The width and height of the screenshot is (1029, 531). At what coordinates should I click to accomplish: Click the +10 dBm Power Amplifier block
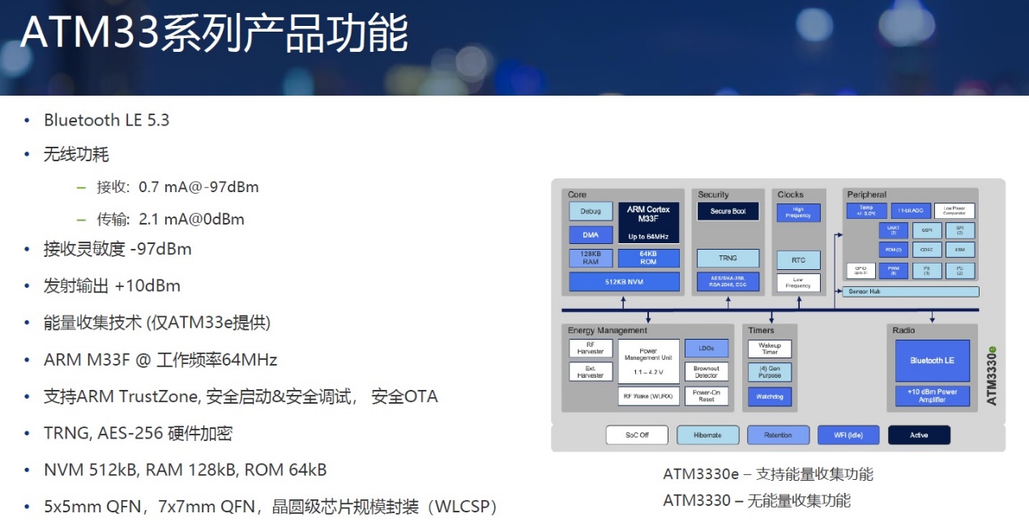point(933,396)
